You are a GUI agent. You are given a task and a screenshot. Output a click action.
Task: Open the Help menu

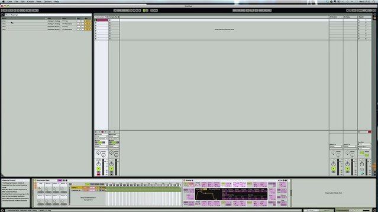(57, 1)
